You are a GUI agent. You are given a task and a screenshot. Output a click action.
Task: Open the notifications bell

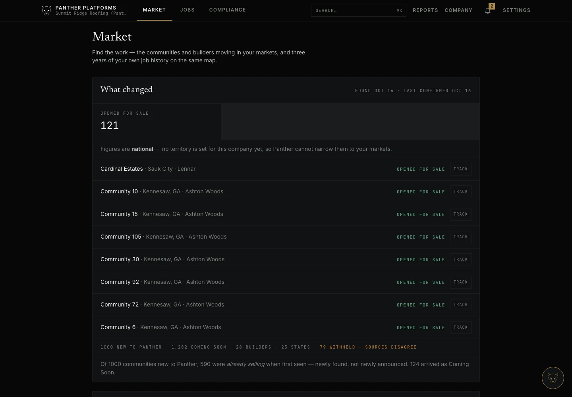(488, 10)
